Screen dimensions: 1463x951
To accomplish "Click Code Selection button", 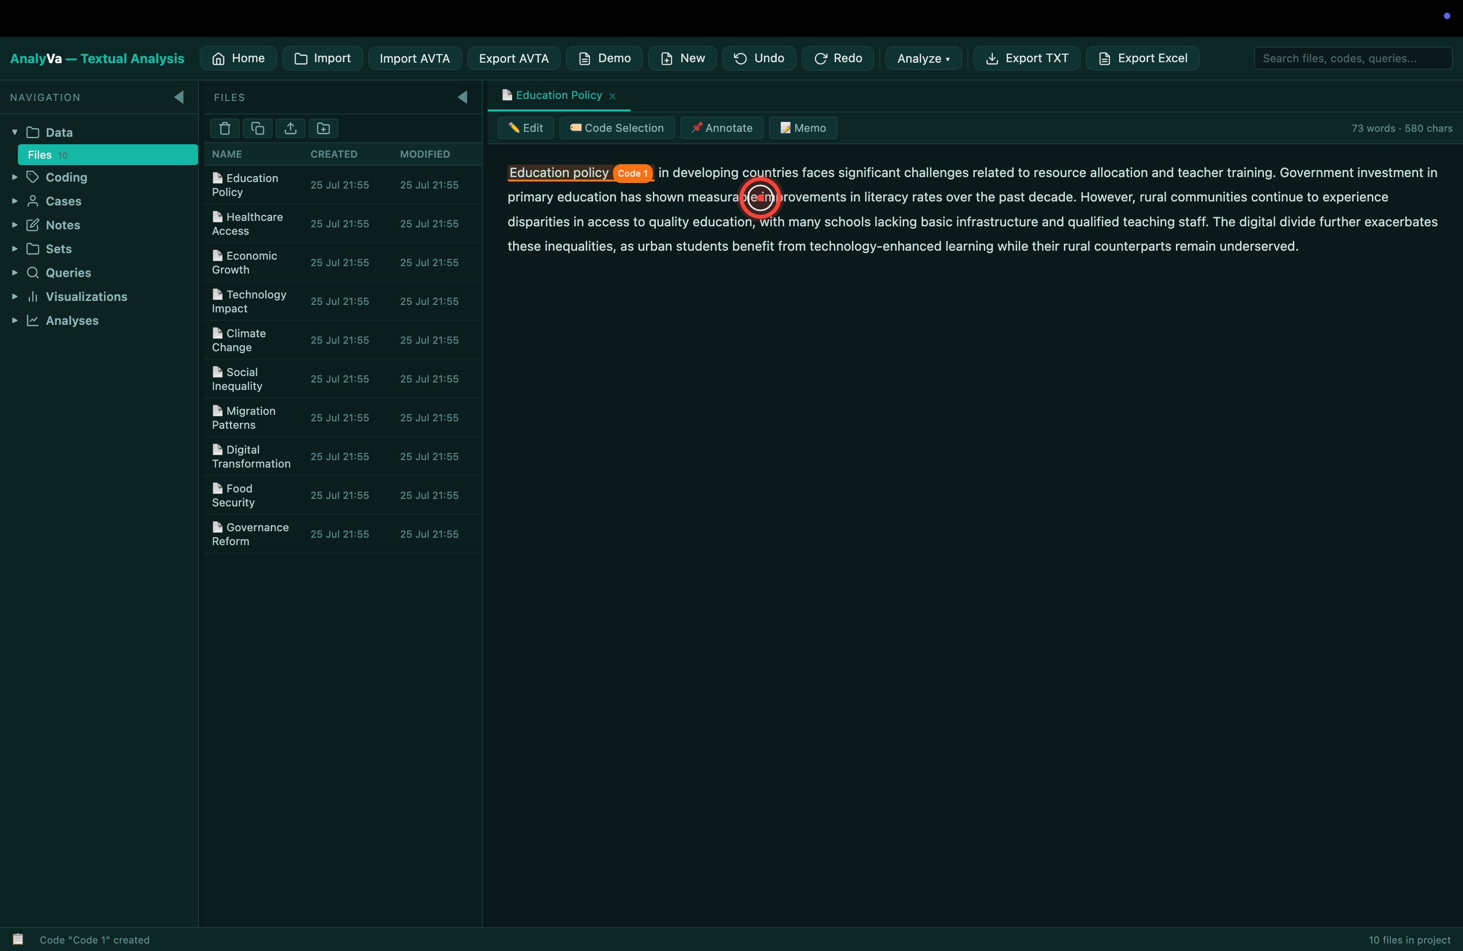I will (x=617, y=128).
